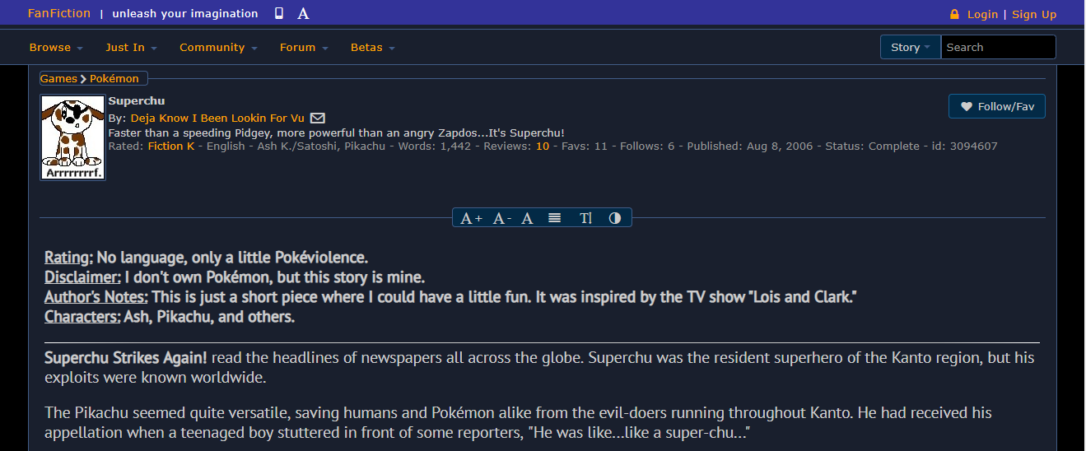Click the story 'id: 3094607' text
Screen dimensions: 1086x451
click(964, 146)
